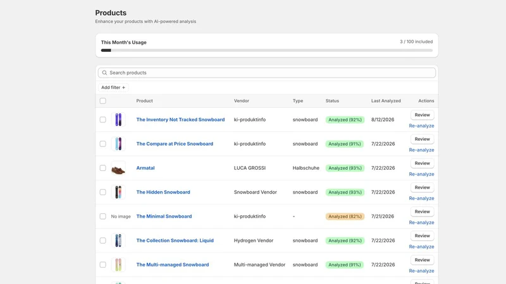This screenshot has width=506, height=284.
Task: Re-analyze the Armatal product
Action: [x=421, y=174]
